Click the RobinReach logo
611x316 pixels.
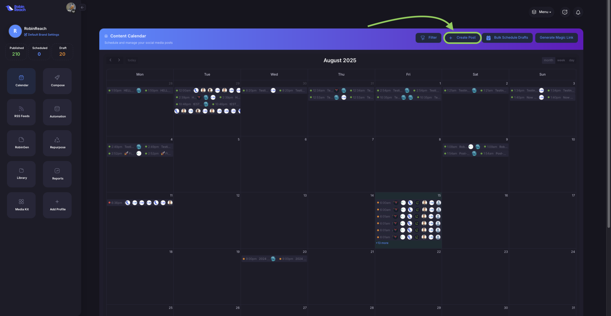(x=16, y=8)
